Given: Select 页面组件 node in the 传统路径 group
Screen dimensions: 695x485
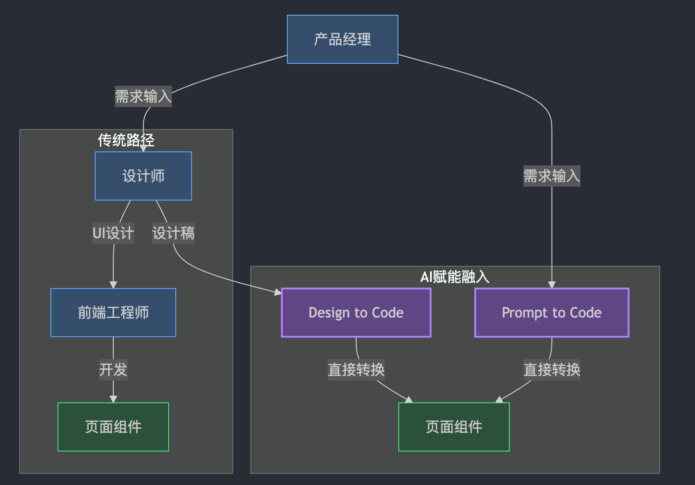Looking at the screenshot, I should tap(113, 427).
